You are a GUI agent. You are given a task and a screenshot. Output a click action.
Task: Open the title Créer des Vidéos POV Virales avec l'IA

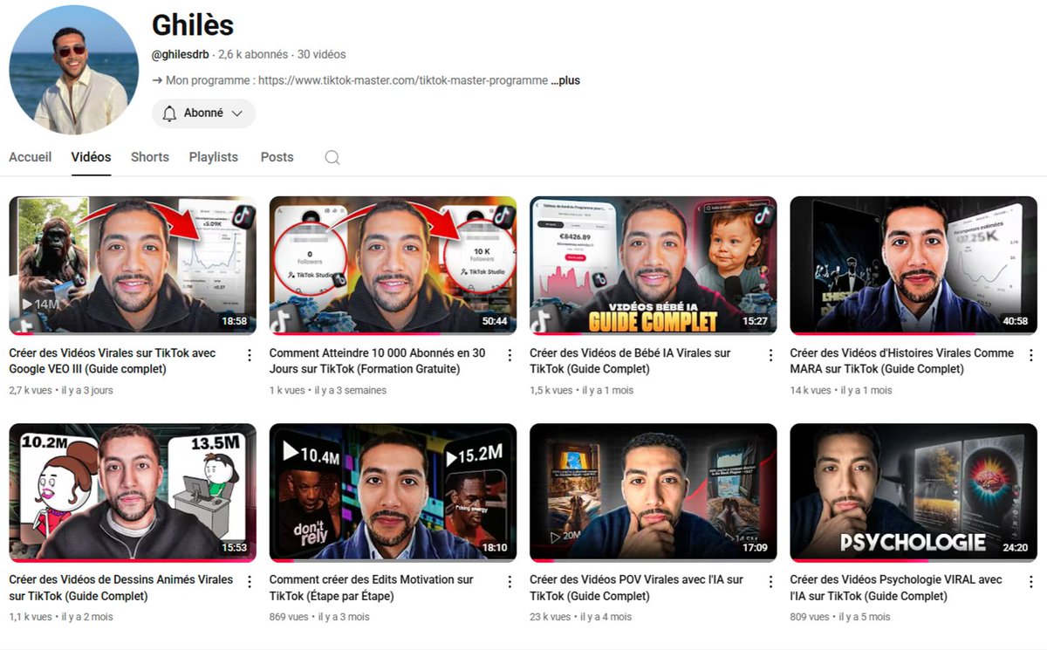click(637, 588)
